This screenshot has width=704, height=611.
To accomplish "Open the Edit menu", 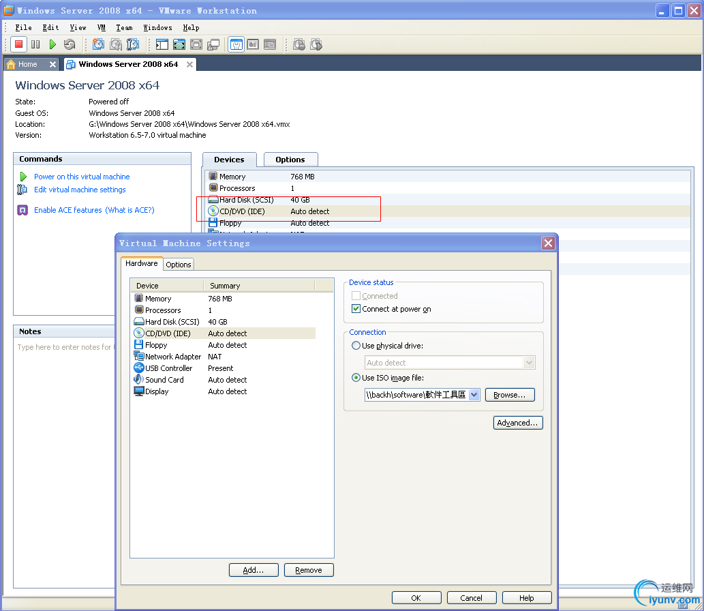I will tap(50, 27).
